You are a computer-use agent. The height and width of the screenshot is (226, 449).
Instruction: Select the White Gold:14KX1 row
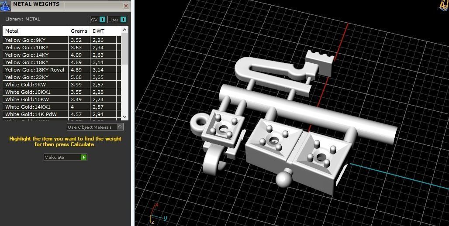[62, 107]
